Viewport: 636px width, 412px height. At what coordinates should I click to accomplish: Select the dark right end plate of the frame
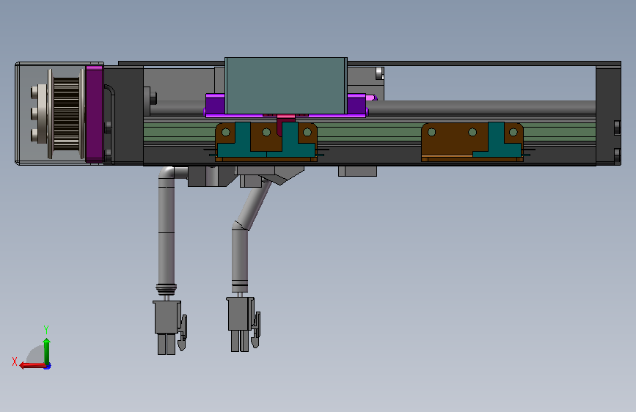tap(608, 114)
